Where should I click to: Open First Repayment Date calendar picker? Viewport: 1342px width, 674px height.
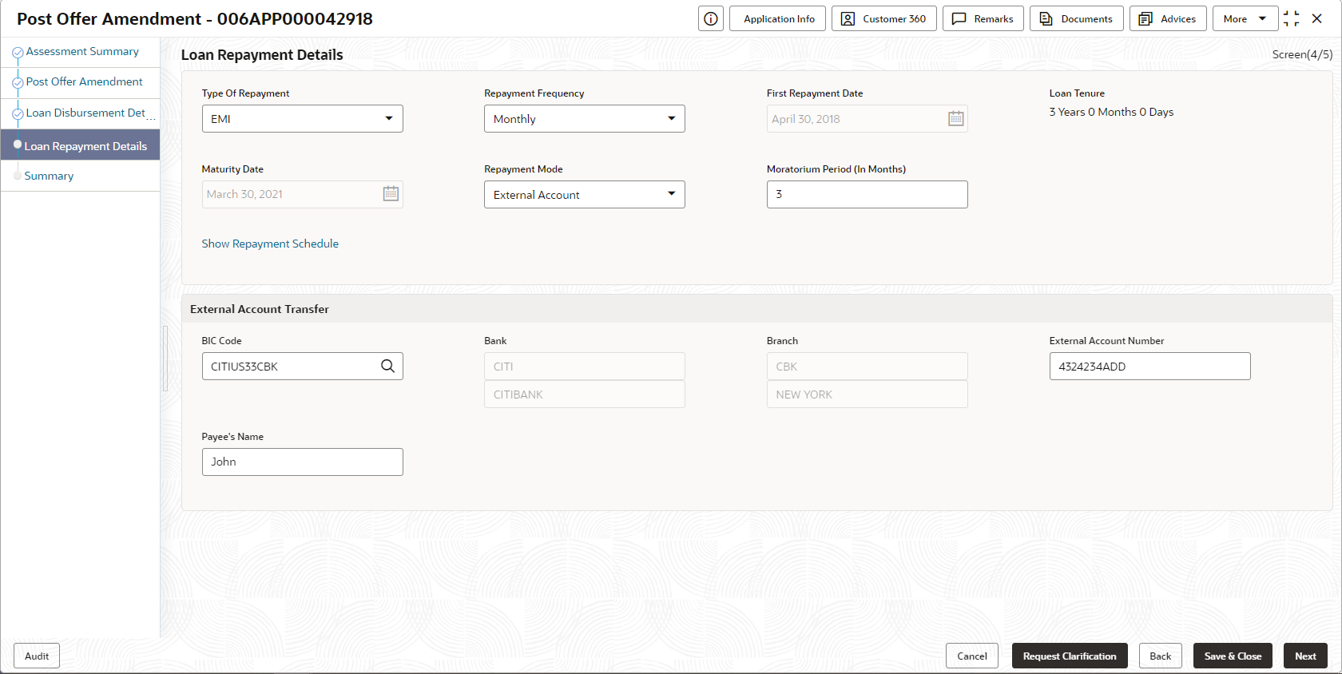[955, 119]
